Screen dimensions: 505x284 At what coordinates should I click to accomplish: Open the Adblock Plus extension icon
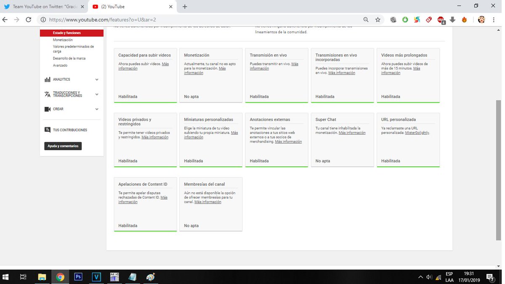[441, 20]
